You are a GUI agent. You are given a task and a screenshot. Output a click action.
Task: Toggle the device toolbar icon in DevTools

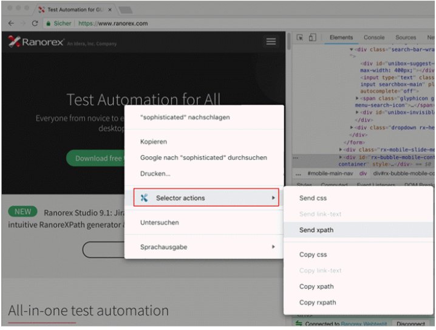click(x=312, y=38)
